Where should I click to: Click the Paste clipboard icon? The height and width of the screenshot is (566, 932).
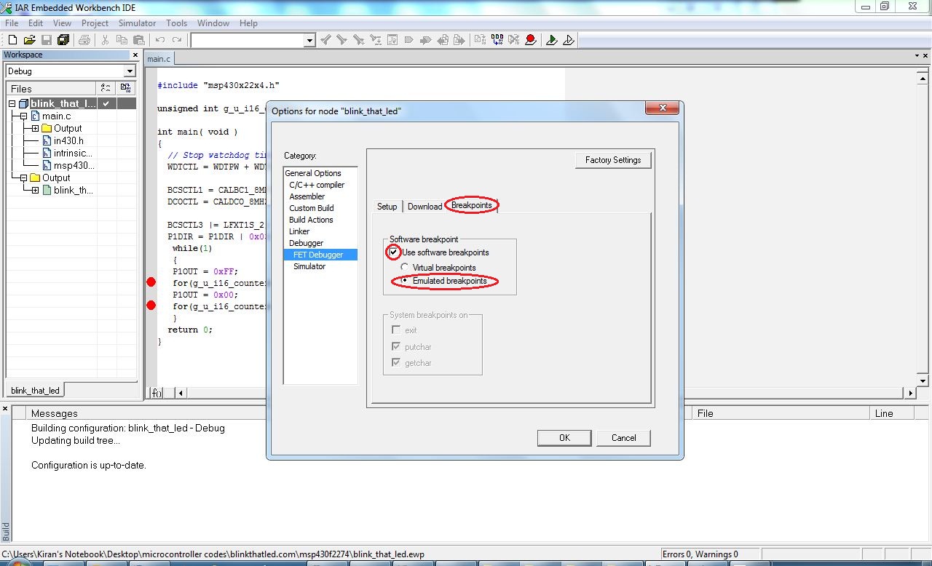click(x=138, y=40)
